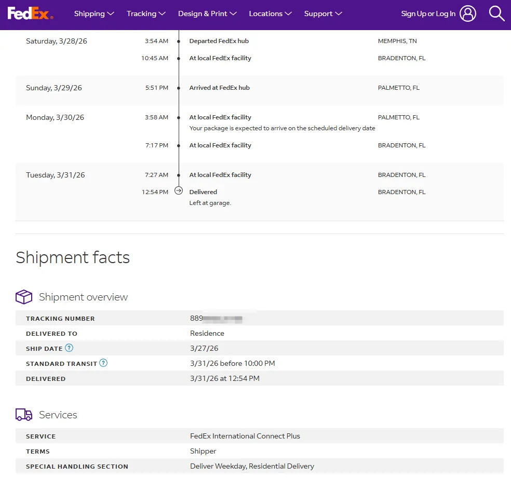Screen dimensions: 511x479
Task: Open the Tracking dropdown menu
Action: coord(146,13)
